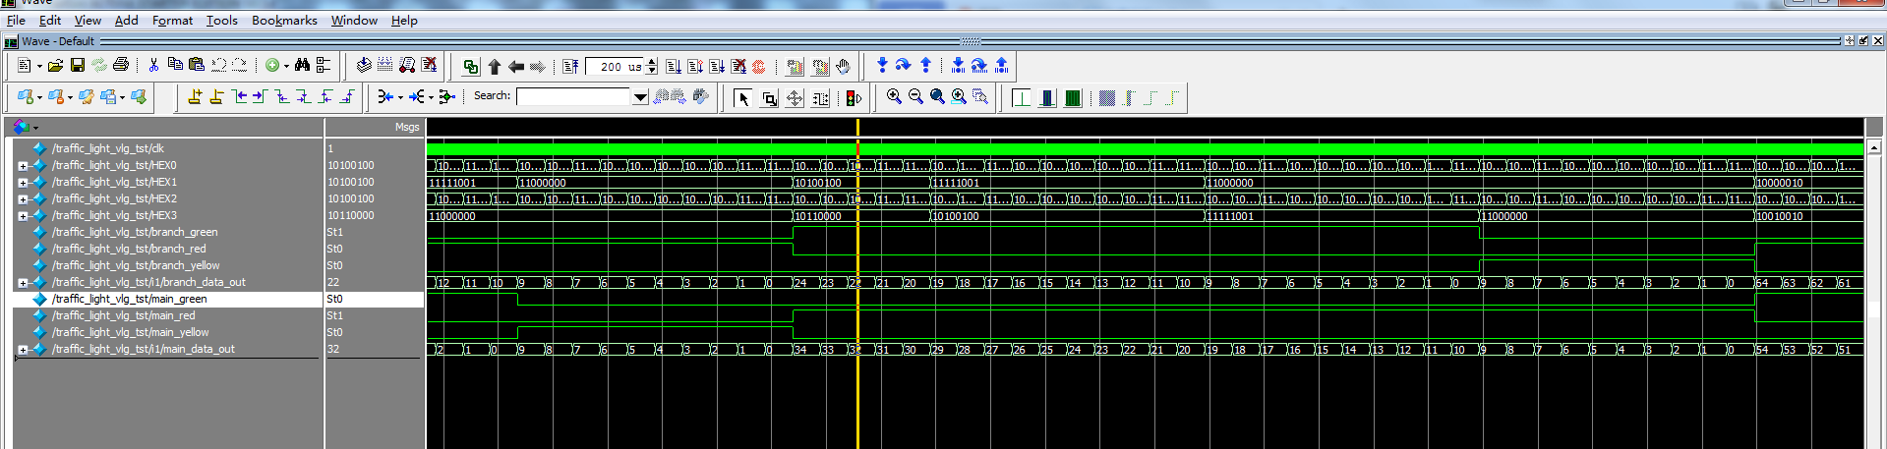Toggle the traffic light Stop Drawing button
The width and height of the screenshot is (1887, 449).
click(x=854, y=98)
